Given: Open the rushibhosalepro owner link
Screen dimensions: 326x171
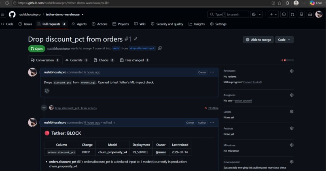Looking at the screenshot, I should (x=30, y=14).
